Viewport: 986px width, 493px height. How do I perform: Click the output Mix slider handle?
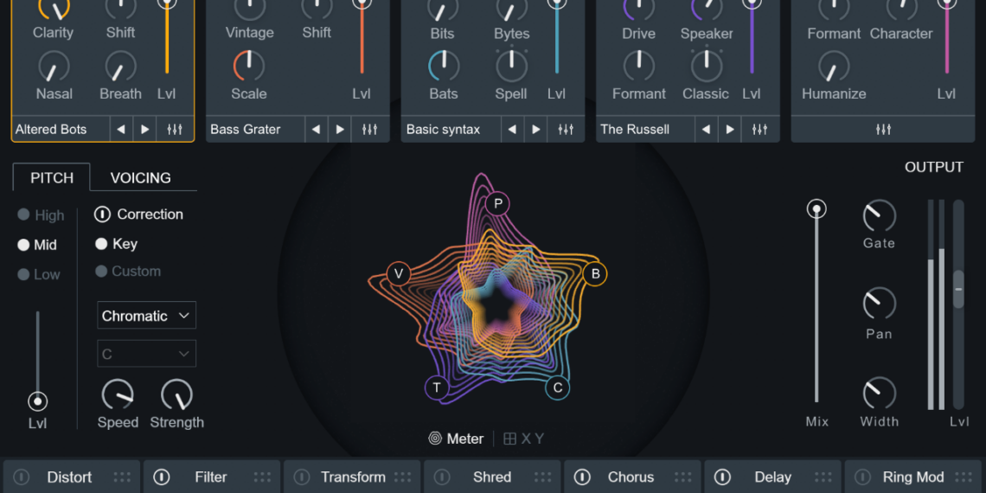[816, 208]
